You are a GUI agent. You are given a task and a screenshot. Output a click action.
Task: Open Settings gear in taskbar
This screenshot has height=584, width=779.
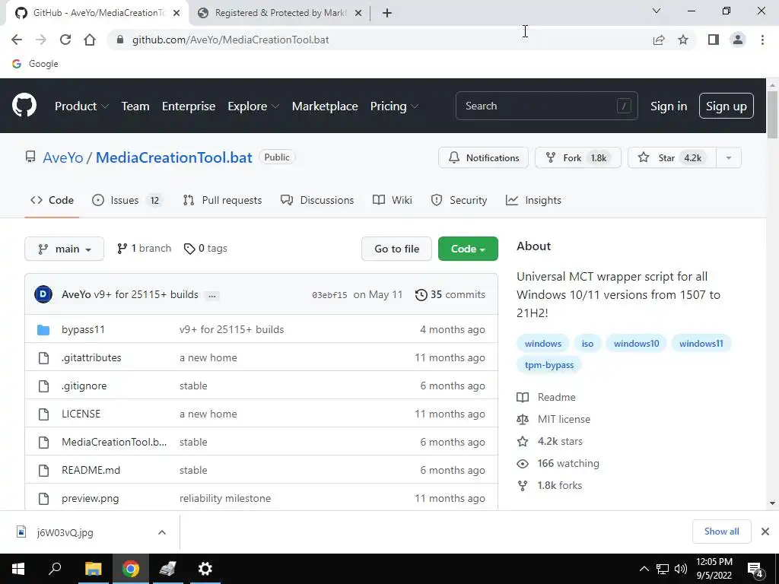coord(205,569)
